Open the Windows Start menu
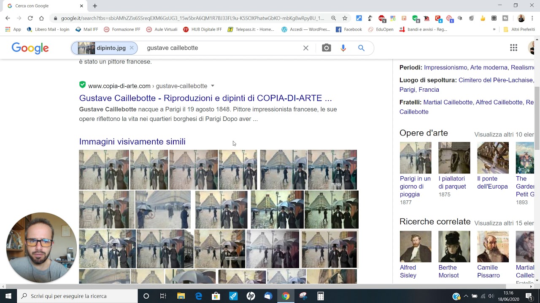Screen dimensions: 540x303 8,296
